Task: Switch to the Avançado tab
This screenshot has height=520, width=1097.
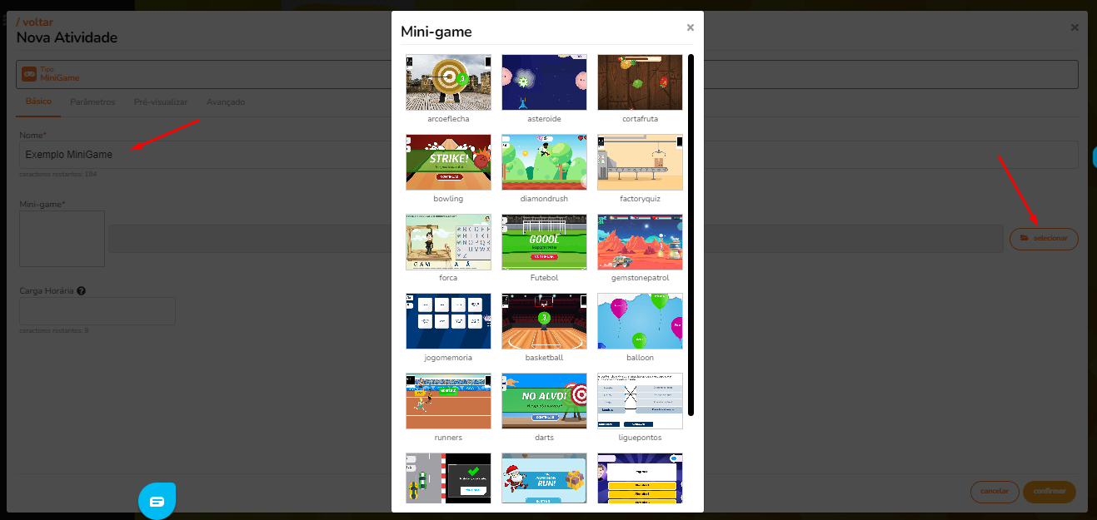Action: point(226,102)
